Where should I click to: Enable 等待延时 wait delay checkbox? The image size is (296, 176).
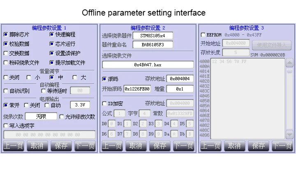[x=44, y=91]
